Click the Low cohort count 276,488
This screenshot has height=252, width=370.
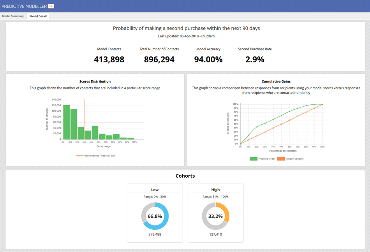point(155,234)
